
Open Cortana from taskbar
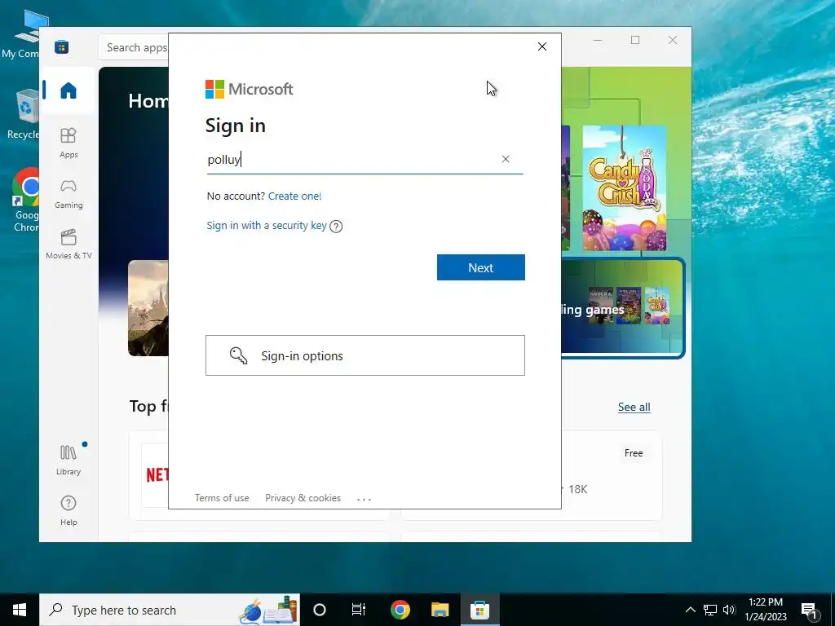320,610
